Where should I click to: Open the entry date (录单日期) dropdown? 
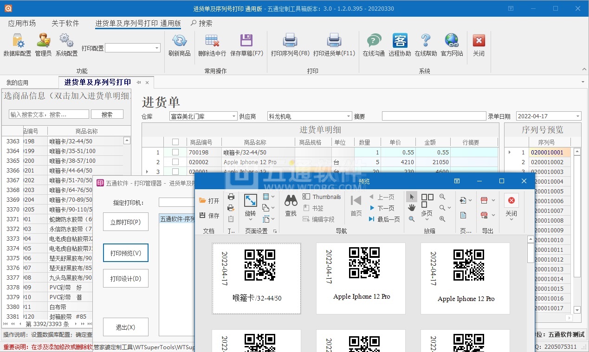click(x=578, y=116)
